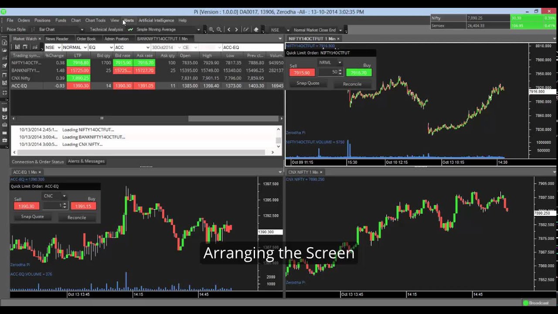The width and height of the screenshot is (558, 314).
Task: Close the CNX NIFTY 1 Min chart tab
Action: (322, 172)
